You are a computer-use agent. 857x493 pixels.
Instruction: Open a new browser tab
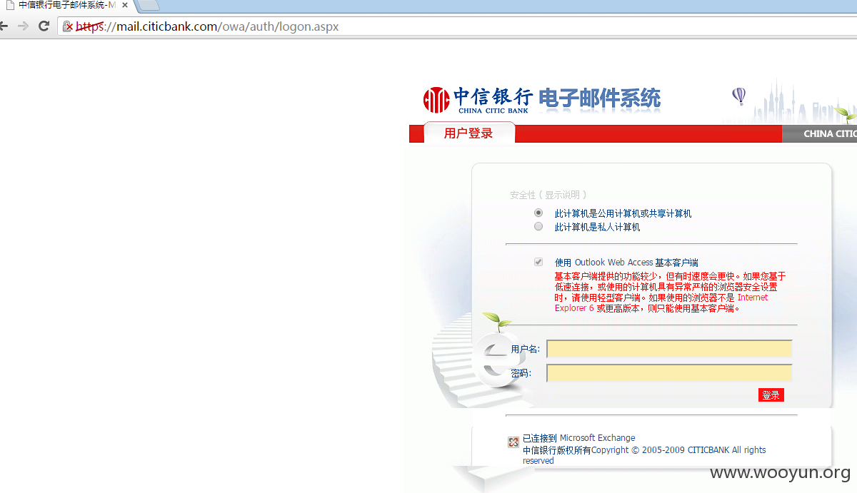147,6
